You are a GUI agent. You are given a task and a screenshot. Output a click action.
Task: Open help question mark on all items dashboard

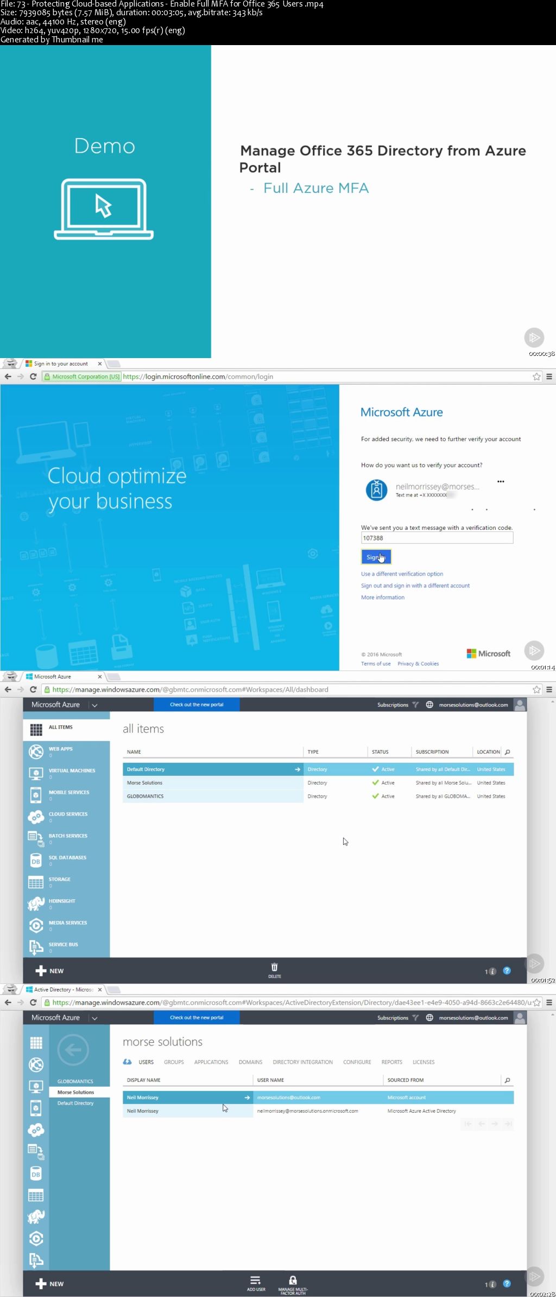[507, 971]
